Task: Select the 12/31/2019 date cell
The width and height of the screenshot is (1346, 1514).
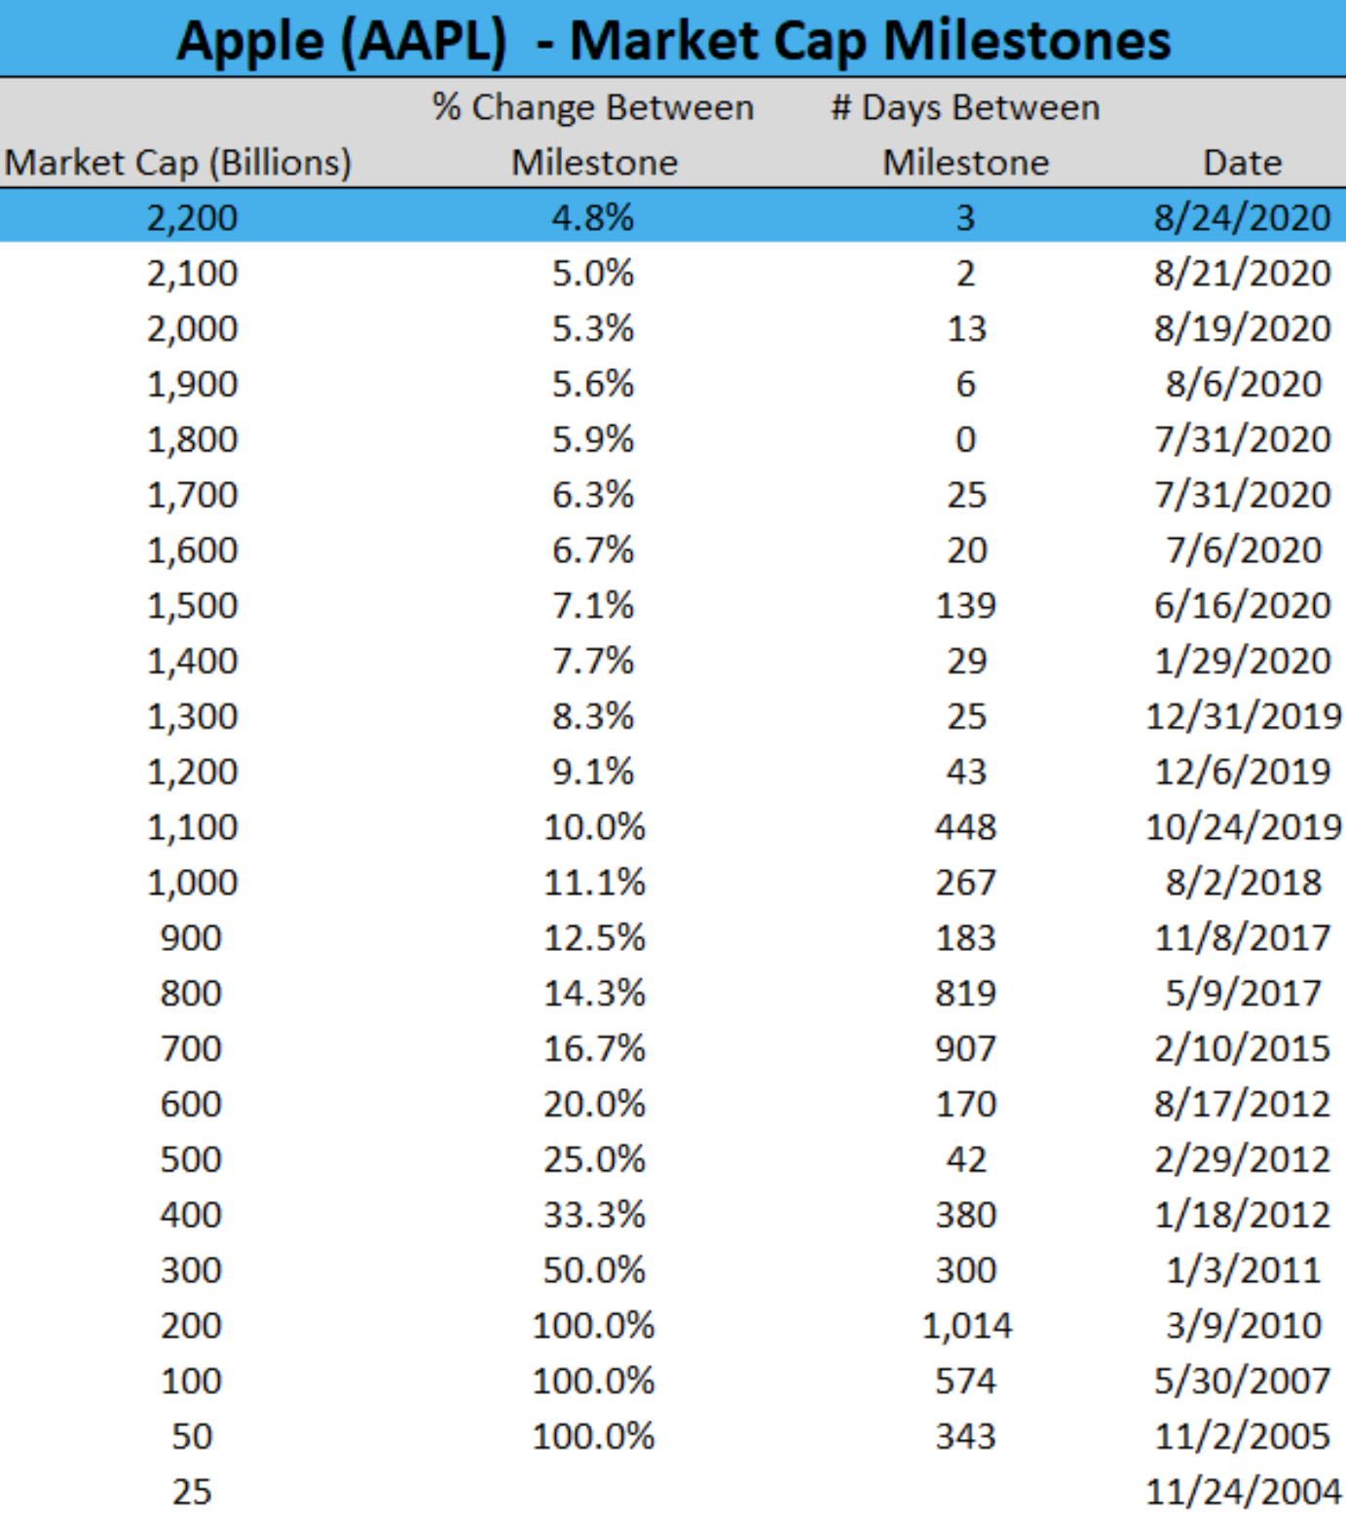Action: (x=1244, y=716)
